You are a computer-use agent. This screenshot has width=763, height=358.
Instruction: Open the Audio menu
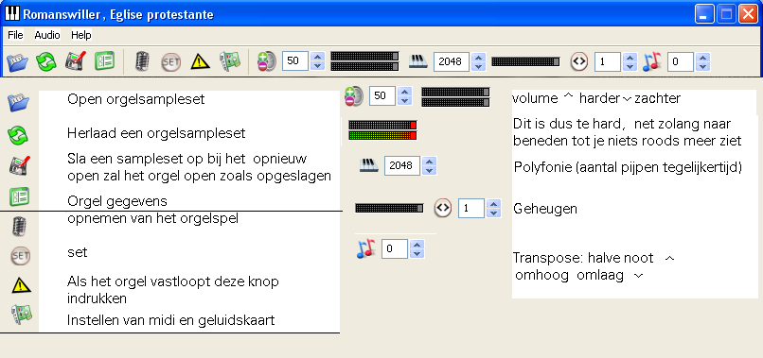[47, 35]
